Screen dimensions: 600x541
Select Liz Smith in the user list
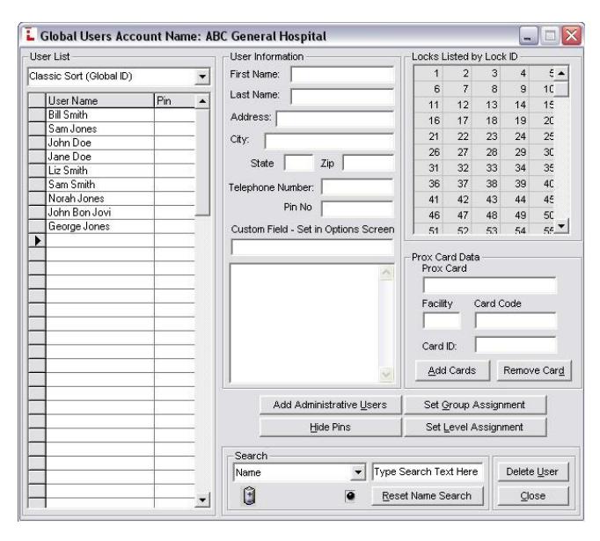100,171
